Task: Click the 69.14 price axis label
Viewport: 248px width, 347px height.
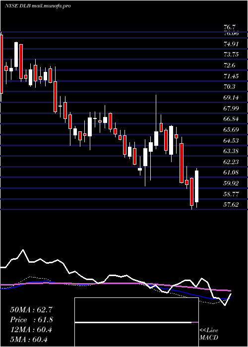Action: (231, 97)
